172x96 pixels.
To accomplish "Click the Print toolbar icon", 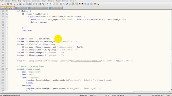I will coord(20,4).
